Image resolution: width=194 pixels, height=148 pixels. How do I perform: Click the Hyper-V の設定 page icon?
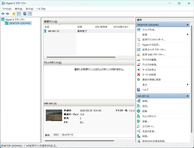point(139,45)
